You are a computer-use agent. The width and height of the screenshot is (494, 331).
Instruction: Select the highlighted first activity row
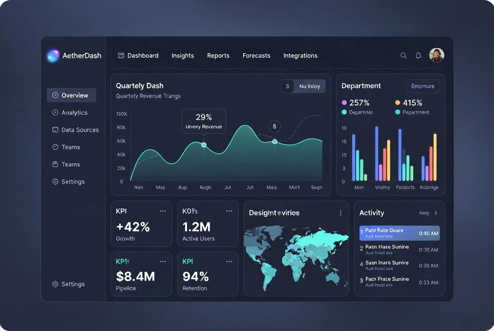pos(399,233)
